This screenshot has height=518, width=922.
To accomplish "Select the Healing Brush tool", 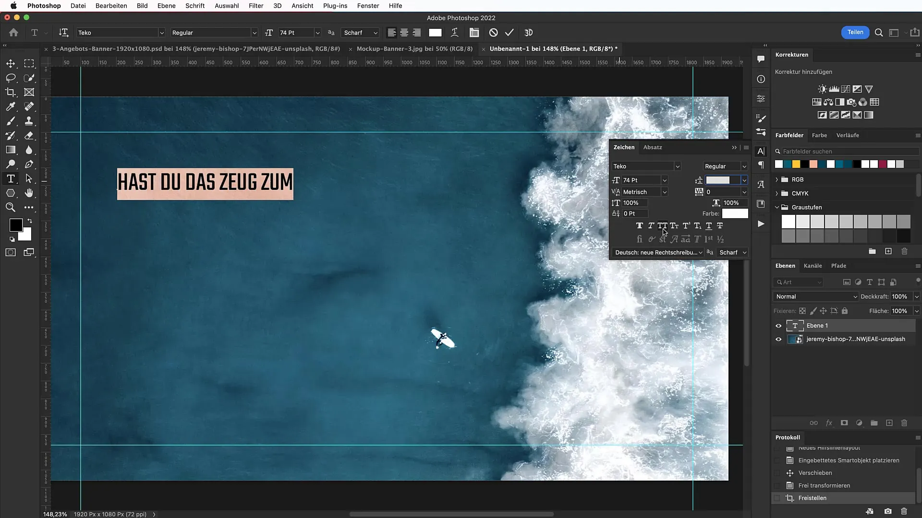I will [30, 106].
